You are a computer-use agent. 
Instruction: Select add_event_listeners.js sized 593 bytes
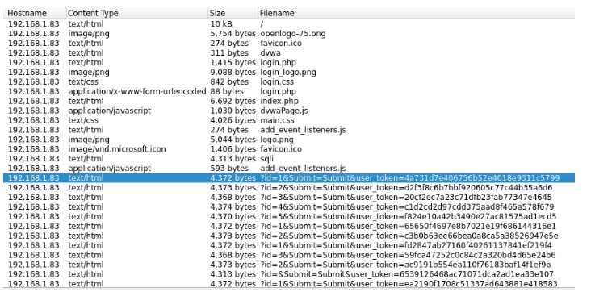tap(289, 169)
